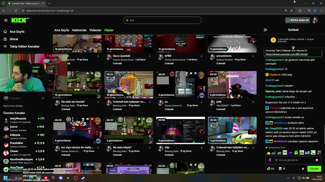Insert the yellow blob emote
This screenshot has height=182, width=325.
(268, 153)
